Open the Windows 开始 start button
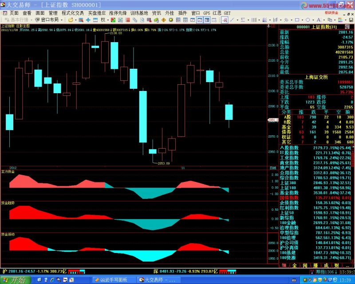Screen dimensions: 355x284 [16, 280]
